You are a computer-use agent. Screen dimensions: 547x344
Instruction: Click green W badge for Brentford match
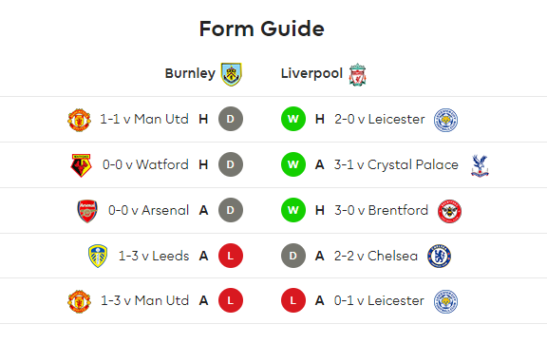tap(293, 210)
